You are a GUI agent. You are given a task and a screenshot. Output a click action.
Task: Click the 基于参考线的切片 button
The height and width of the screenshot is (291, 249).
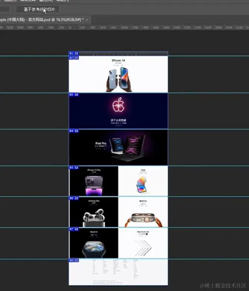tap(38, 9)
